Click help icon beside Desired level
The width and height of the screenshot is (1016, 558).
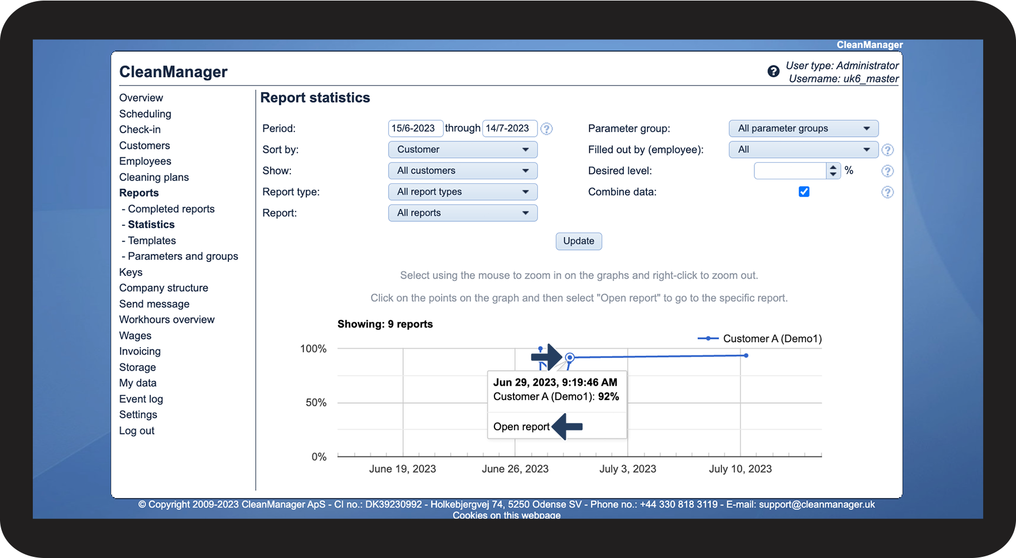[887, 171]
